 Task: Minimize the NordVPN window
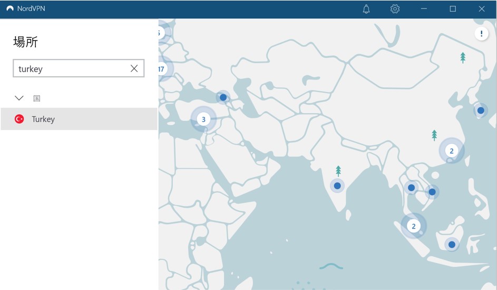pos(424,9)
